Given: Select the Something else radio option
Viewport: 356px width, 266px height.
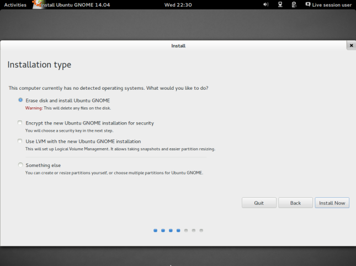Looking at the screenshot, I should (x=20, y=165).
